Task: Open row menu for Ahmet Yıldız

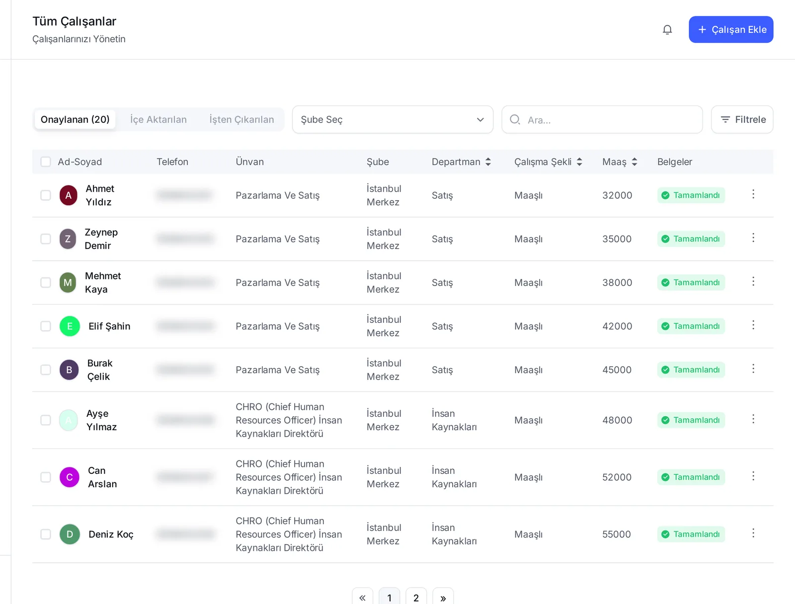Action: click(x=753, y=194)
